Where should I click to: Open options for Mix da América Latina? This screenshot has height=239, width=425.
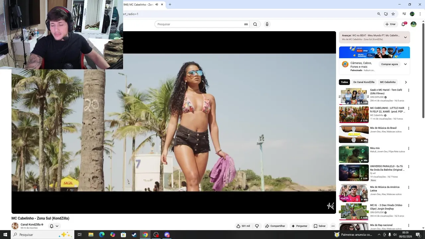[x=409, y=188]
